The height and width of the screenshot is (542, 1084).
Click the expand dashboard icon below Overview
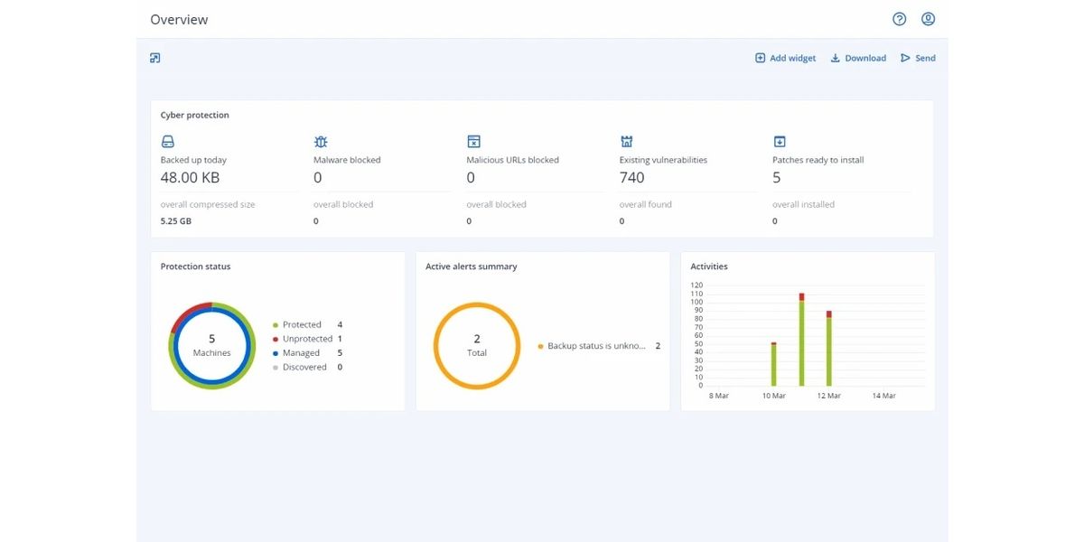click(155, 58)
